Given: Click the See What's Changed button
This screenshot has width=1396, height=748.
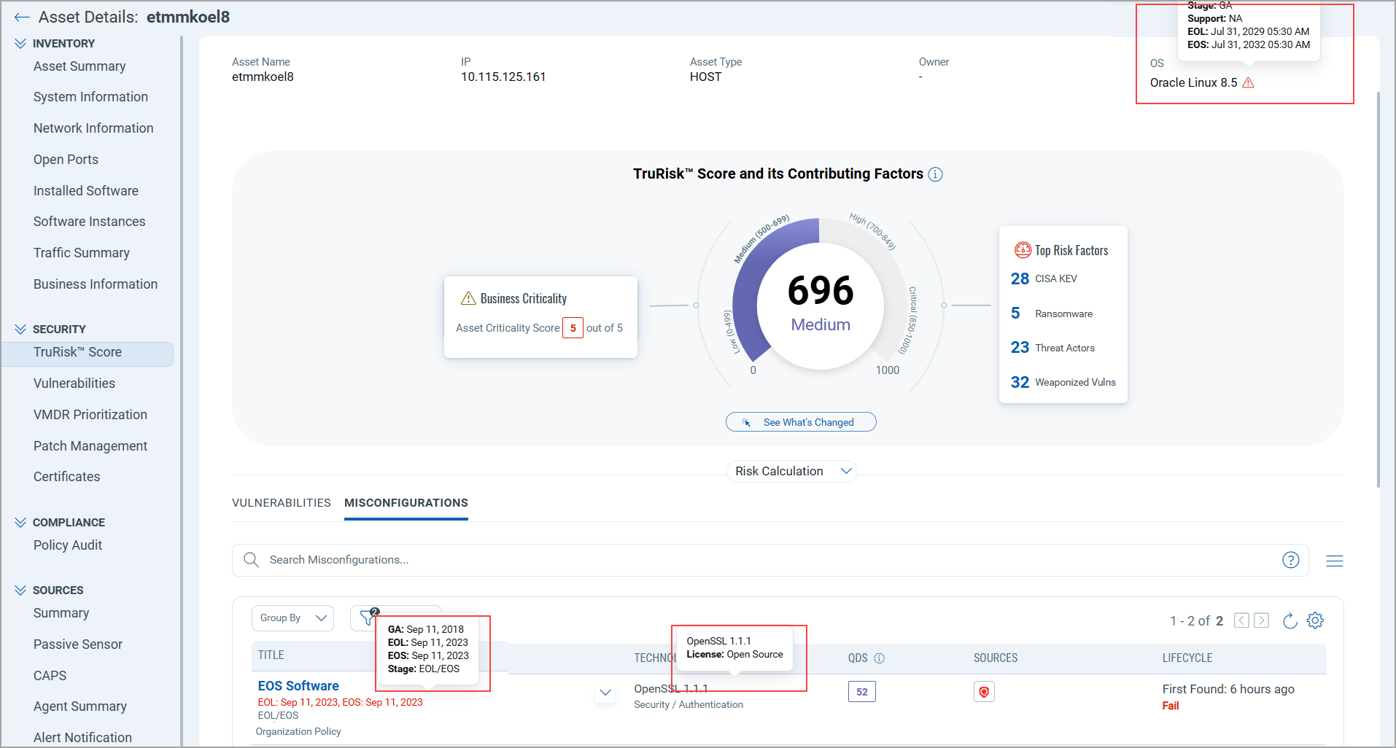Looking at the screenshot, I should (800, 421).
